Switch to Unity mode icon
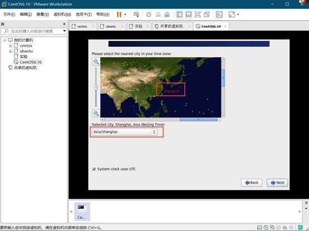The height and width of the screenshot is (231, 309). tap(206, 14)
